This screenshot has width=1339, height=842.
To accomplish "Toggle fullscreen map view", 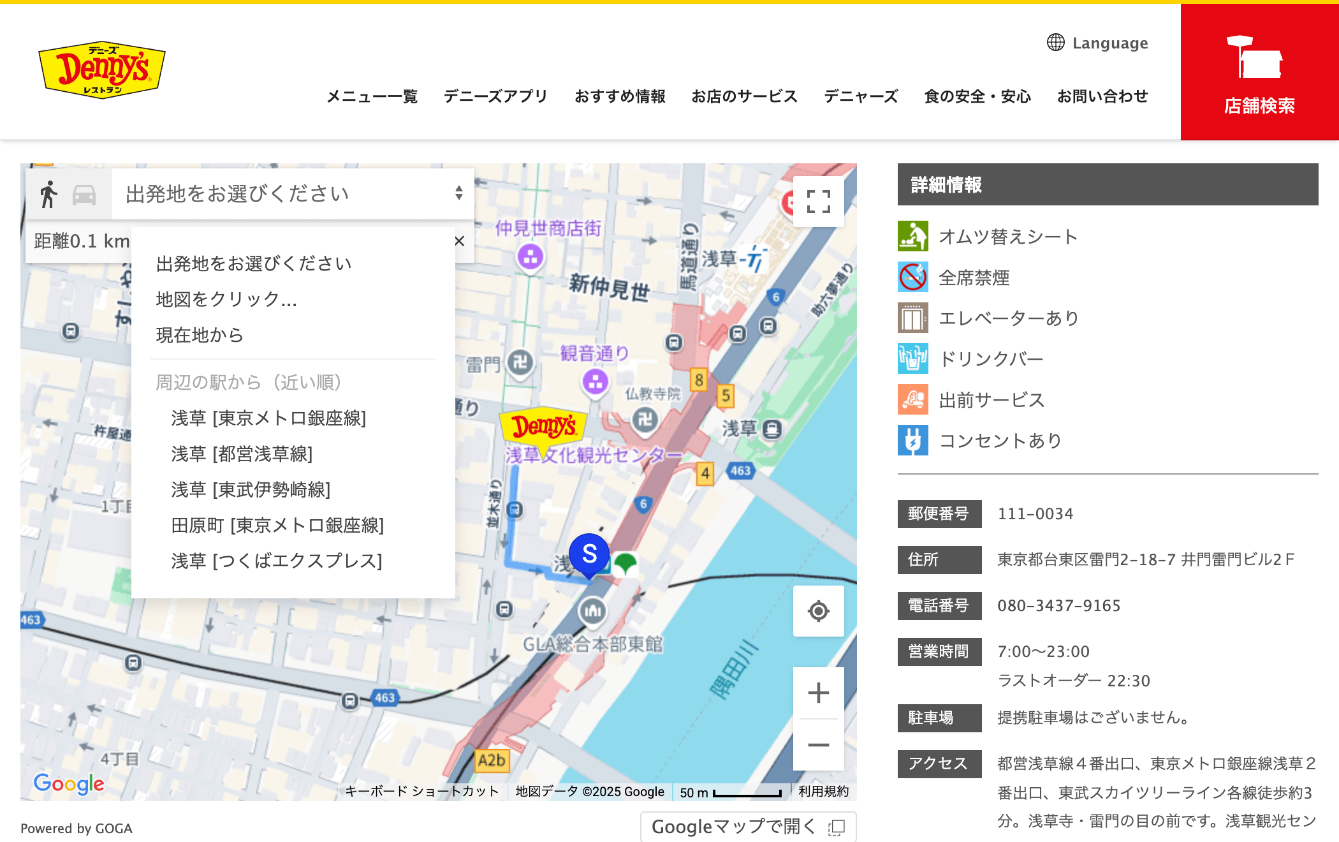I will click(818, 202).
